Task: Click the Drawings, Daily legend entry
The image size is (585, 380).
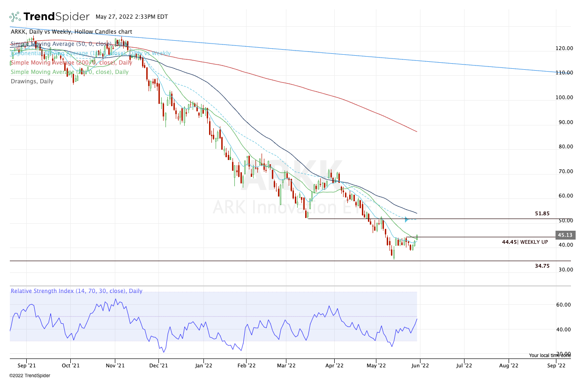Action: (32, 81)
